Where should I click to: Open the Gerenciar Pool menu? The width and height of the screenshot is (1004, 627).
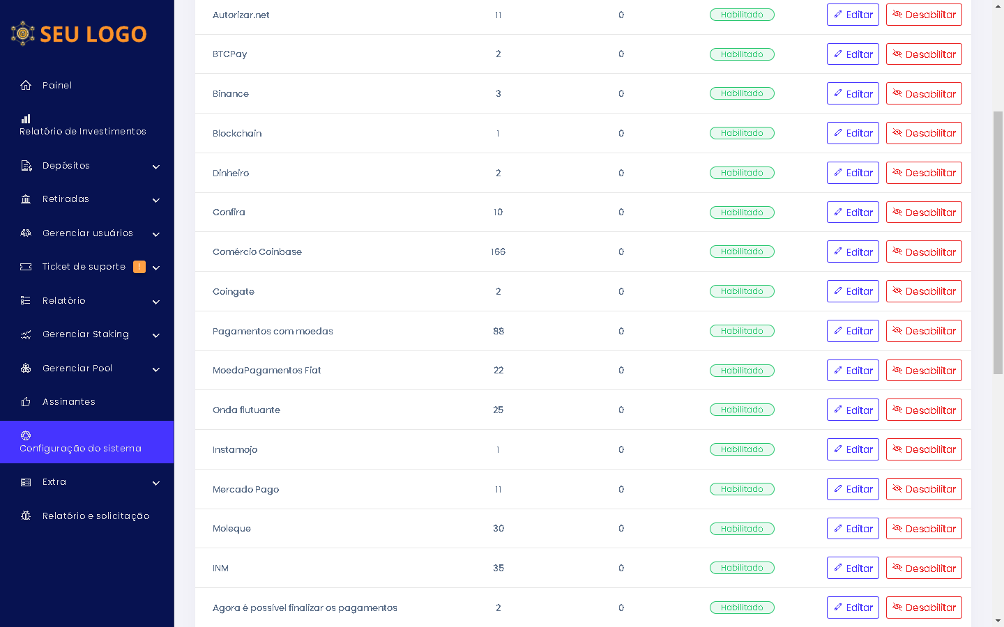click(x=77, y=369)
